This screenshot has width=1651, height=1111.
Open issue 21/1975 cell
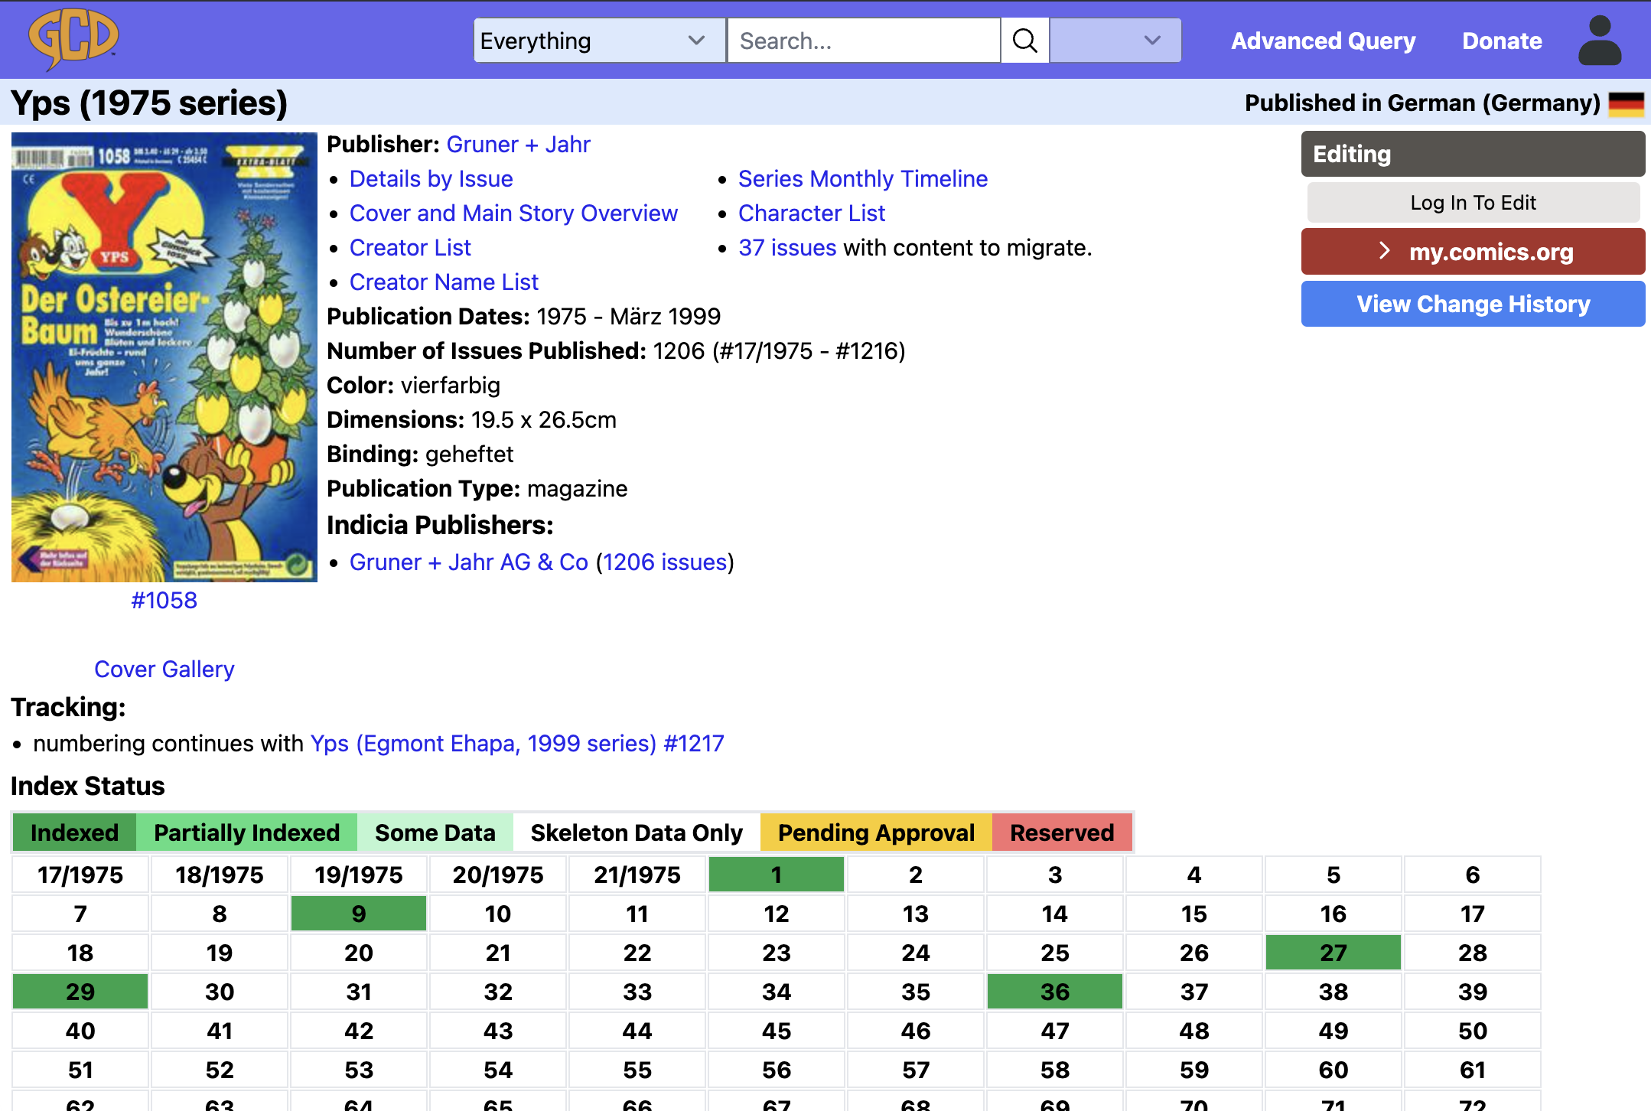(x=637, y=875)
